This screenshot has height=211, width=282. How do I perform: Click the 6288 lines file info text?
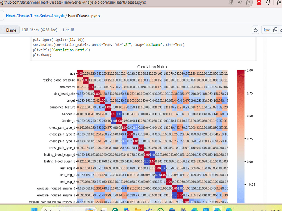click(48, 30)
